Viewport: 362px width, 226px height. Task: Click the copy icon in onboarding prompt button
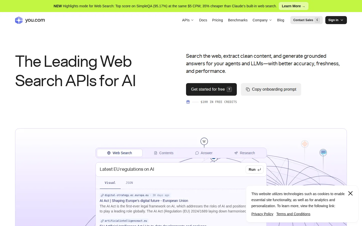(x=248, y=89)
